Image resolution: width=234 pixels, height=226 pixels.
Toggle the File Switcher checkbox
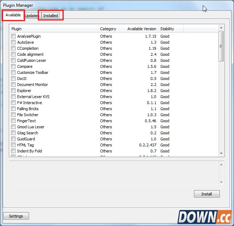click(13, 115)
